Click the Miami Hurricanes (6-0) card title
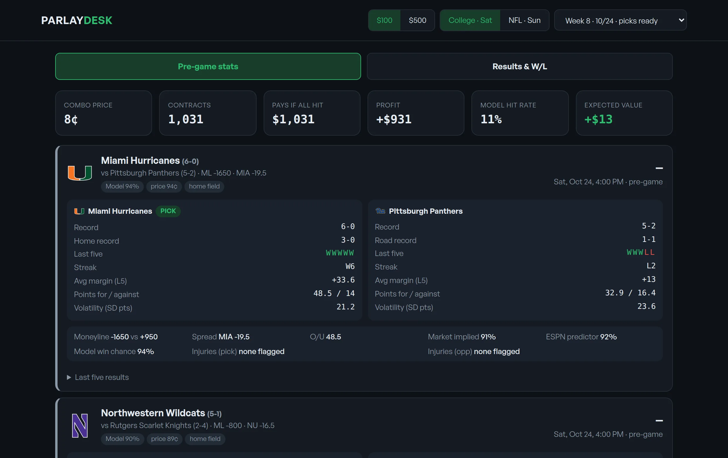This screenshot has width=728, height=458. tap(150, 161)
